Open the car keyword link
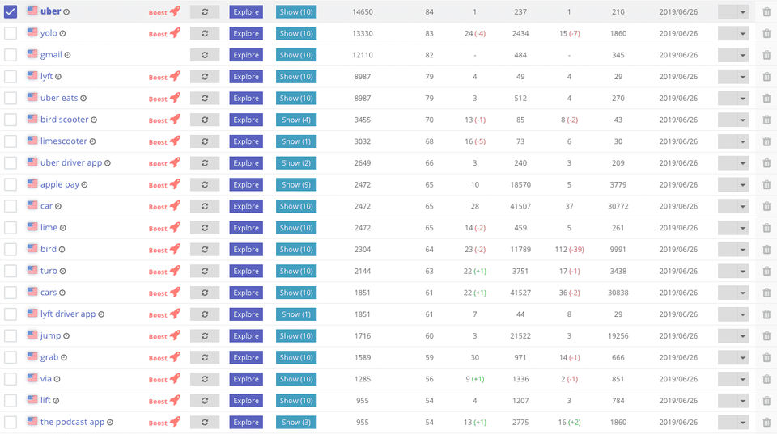 [x=46, y=206]
